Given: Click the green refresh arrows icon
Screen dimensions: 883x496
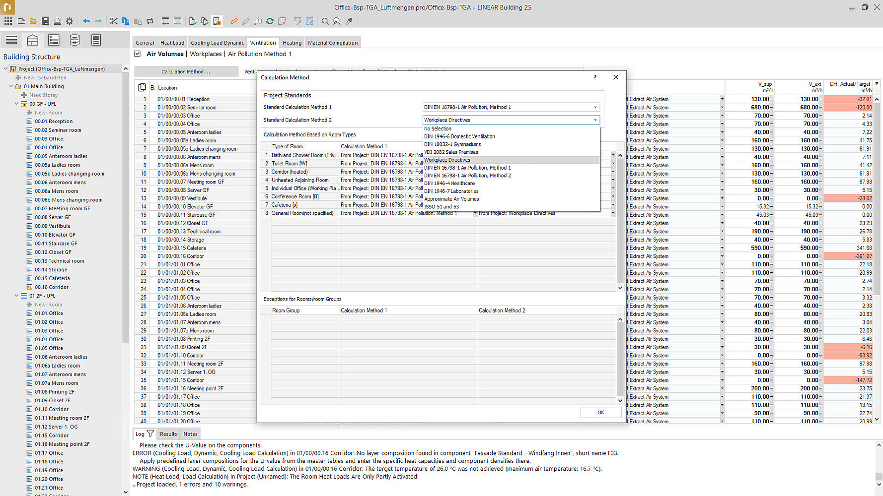Looking at the screenshot, I should pyautogui.click(x=270, y=21).
